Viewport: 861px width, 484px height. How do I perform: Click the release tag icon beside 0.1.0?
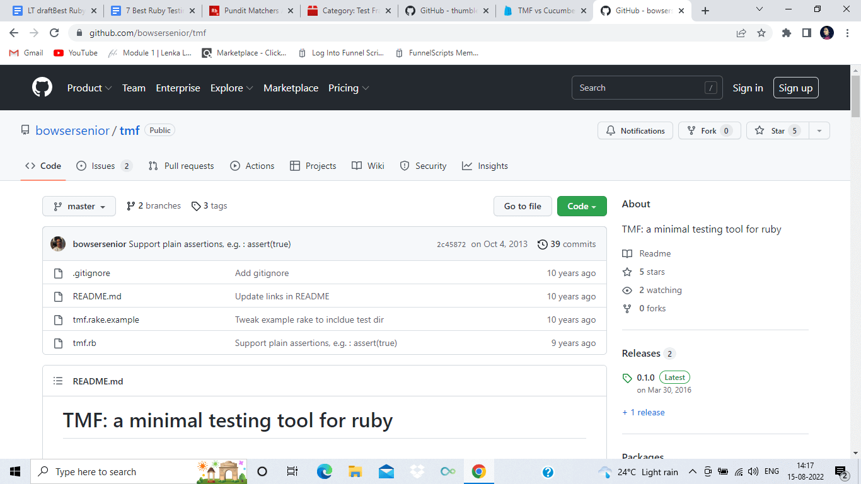627,377
